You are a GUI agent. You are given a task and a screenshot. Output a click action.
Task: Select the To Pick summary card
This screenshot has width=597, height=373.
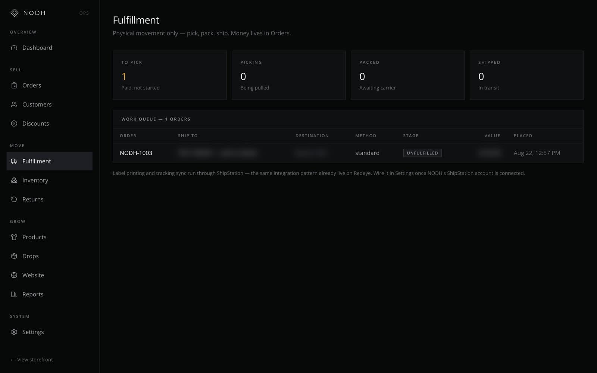(x=170, y=75)
